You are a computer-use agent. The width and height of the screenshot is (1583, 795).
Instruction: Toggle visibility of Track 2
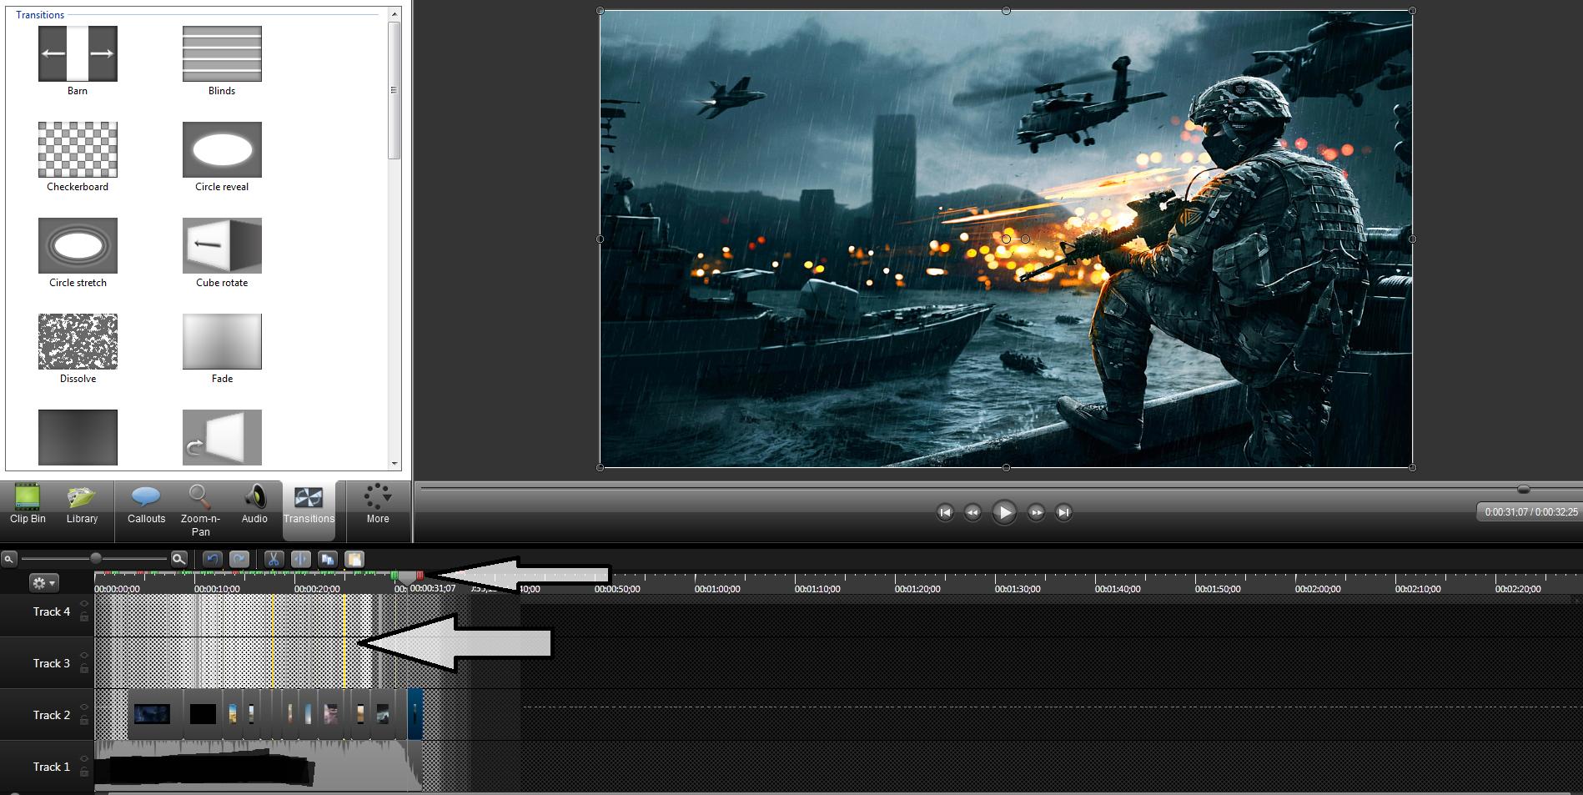point(84,707)
